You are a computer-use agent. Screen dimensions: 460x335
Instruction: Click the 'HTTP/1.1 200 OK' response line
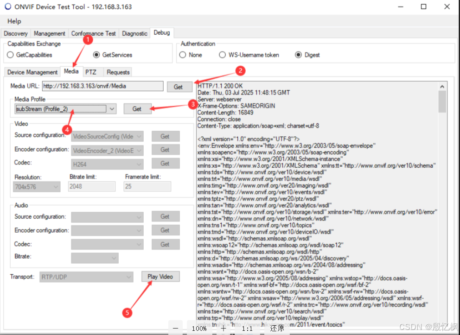(220, 86)
